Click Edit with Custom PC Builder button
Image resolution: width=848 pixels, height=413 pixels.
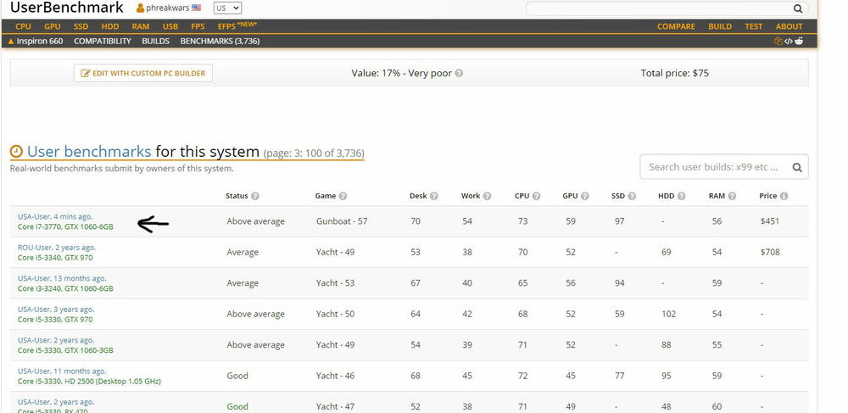point(143,74)
